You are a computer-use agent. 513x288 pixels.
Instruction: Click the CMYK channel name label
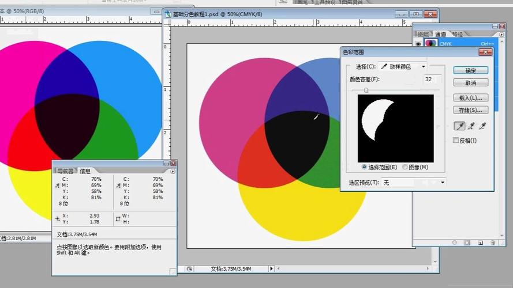point(445,44)
